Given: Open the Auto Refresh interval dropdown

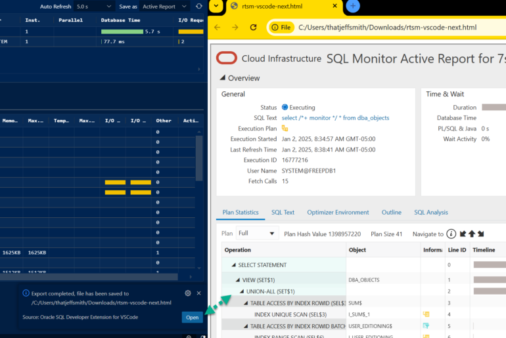Looking at the screenshot, I should [93, 7].
